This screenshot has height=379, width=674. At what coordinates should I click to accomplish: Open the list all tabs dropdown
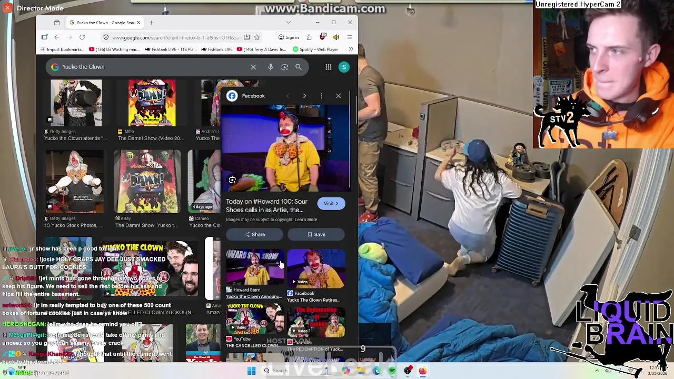tap(288, 23)
